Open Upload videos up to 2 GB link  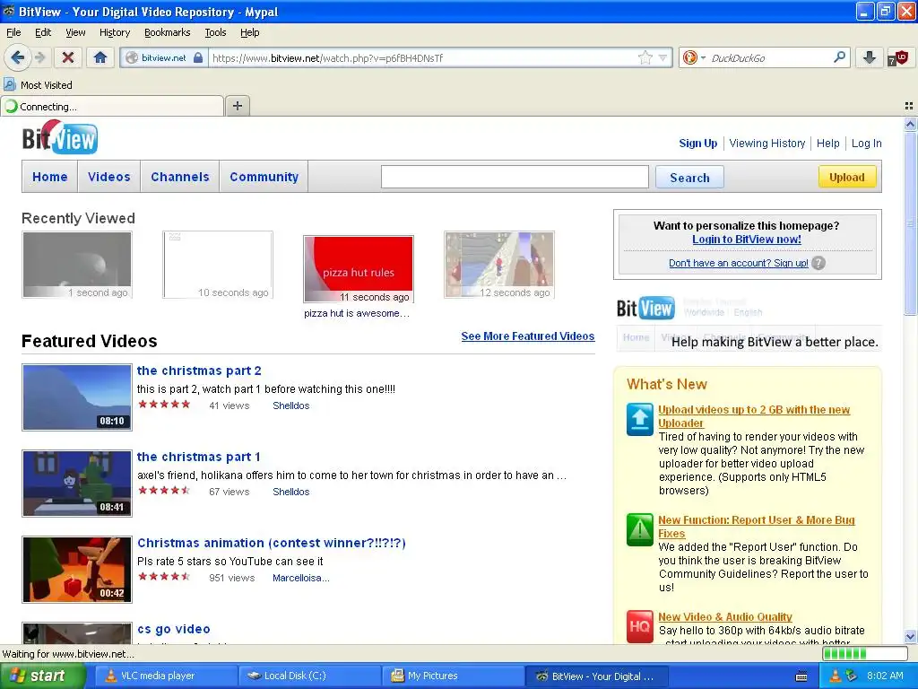point(754,416)
